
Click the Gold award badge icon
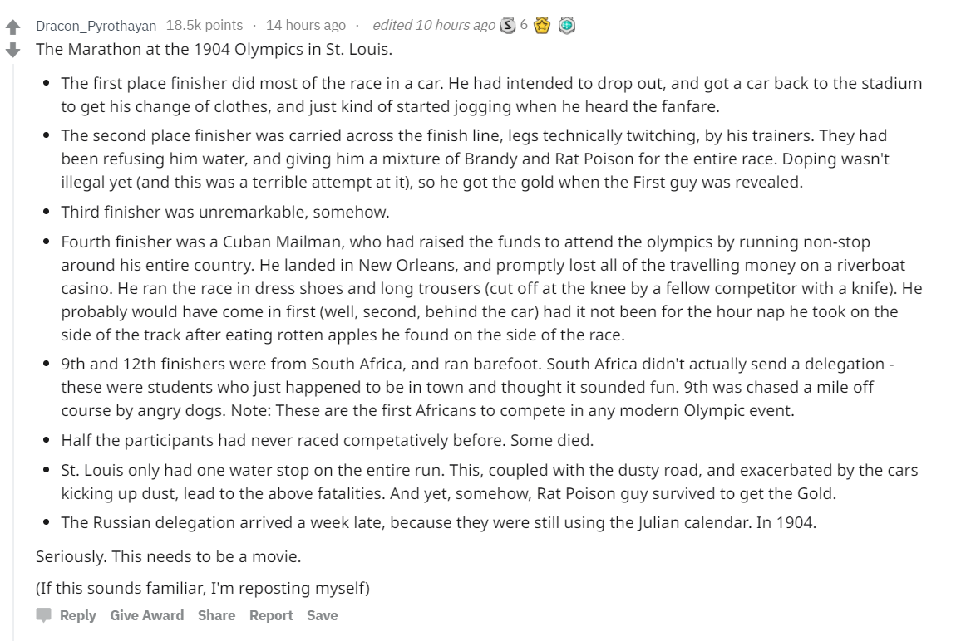(x=542, y=26)
